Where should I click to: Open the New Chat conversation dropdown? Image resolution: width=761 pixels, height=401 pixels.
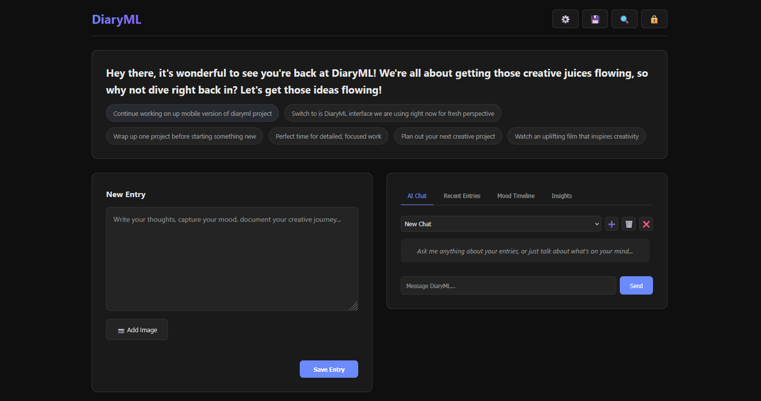(501, 224)
